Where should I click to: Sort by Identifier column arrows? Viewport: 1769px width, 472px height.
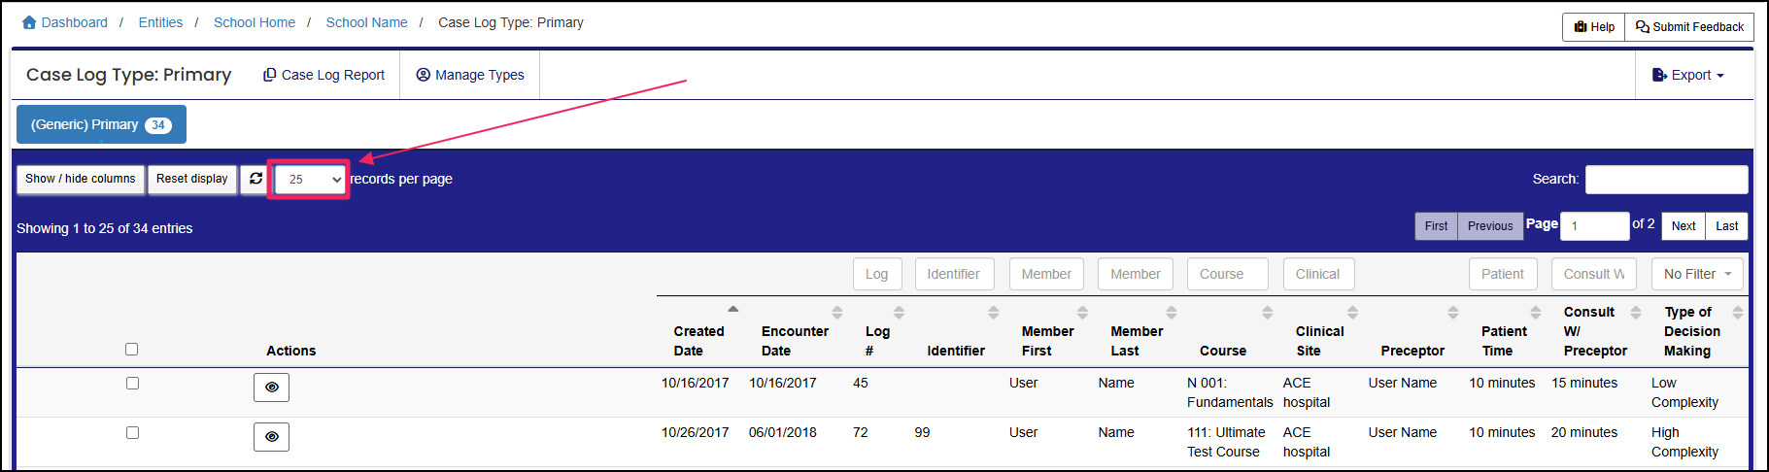pyautogui.click(x=993, y=313)
